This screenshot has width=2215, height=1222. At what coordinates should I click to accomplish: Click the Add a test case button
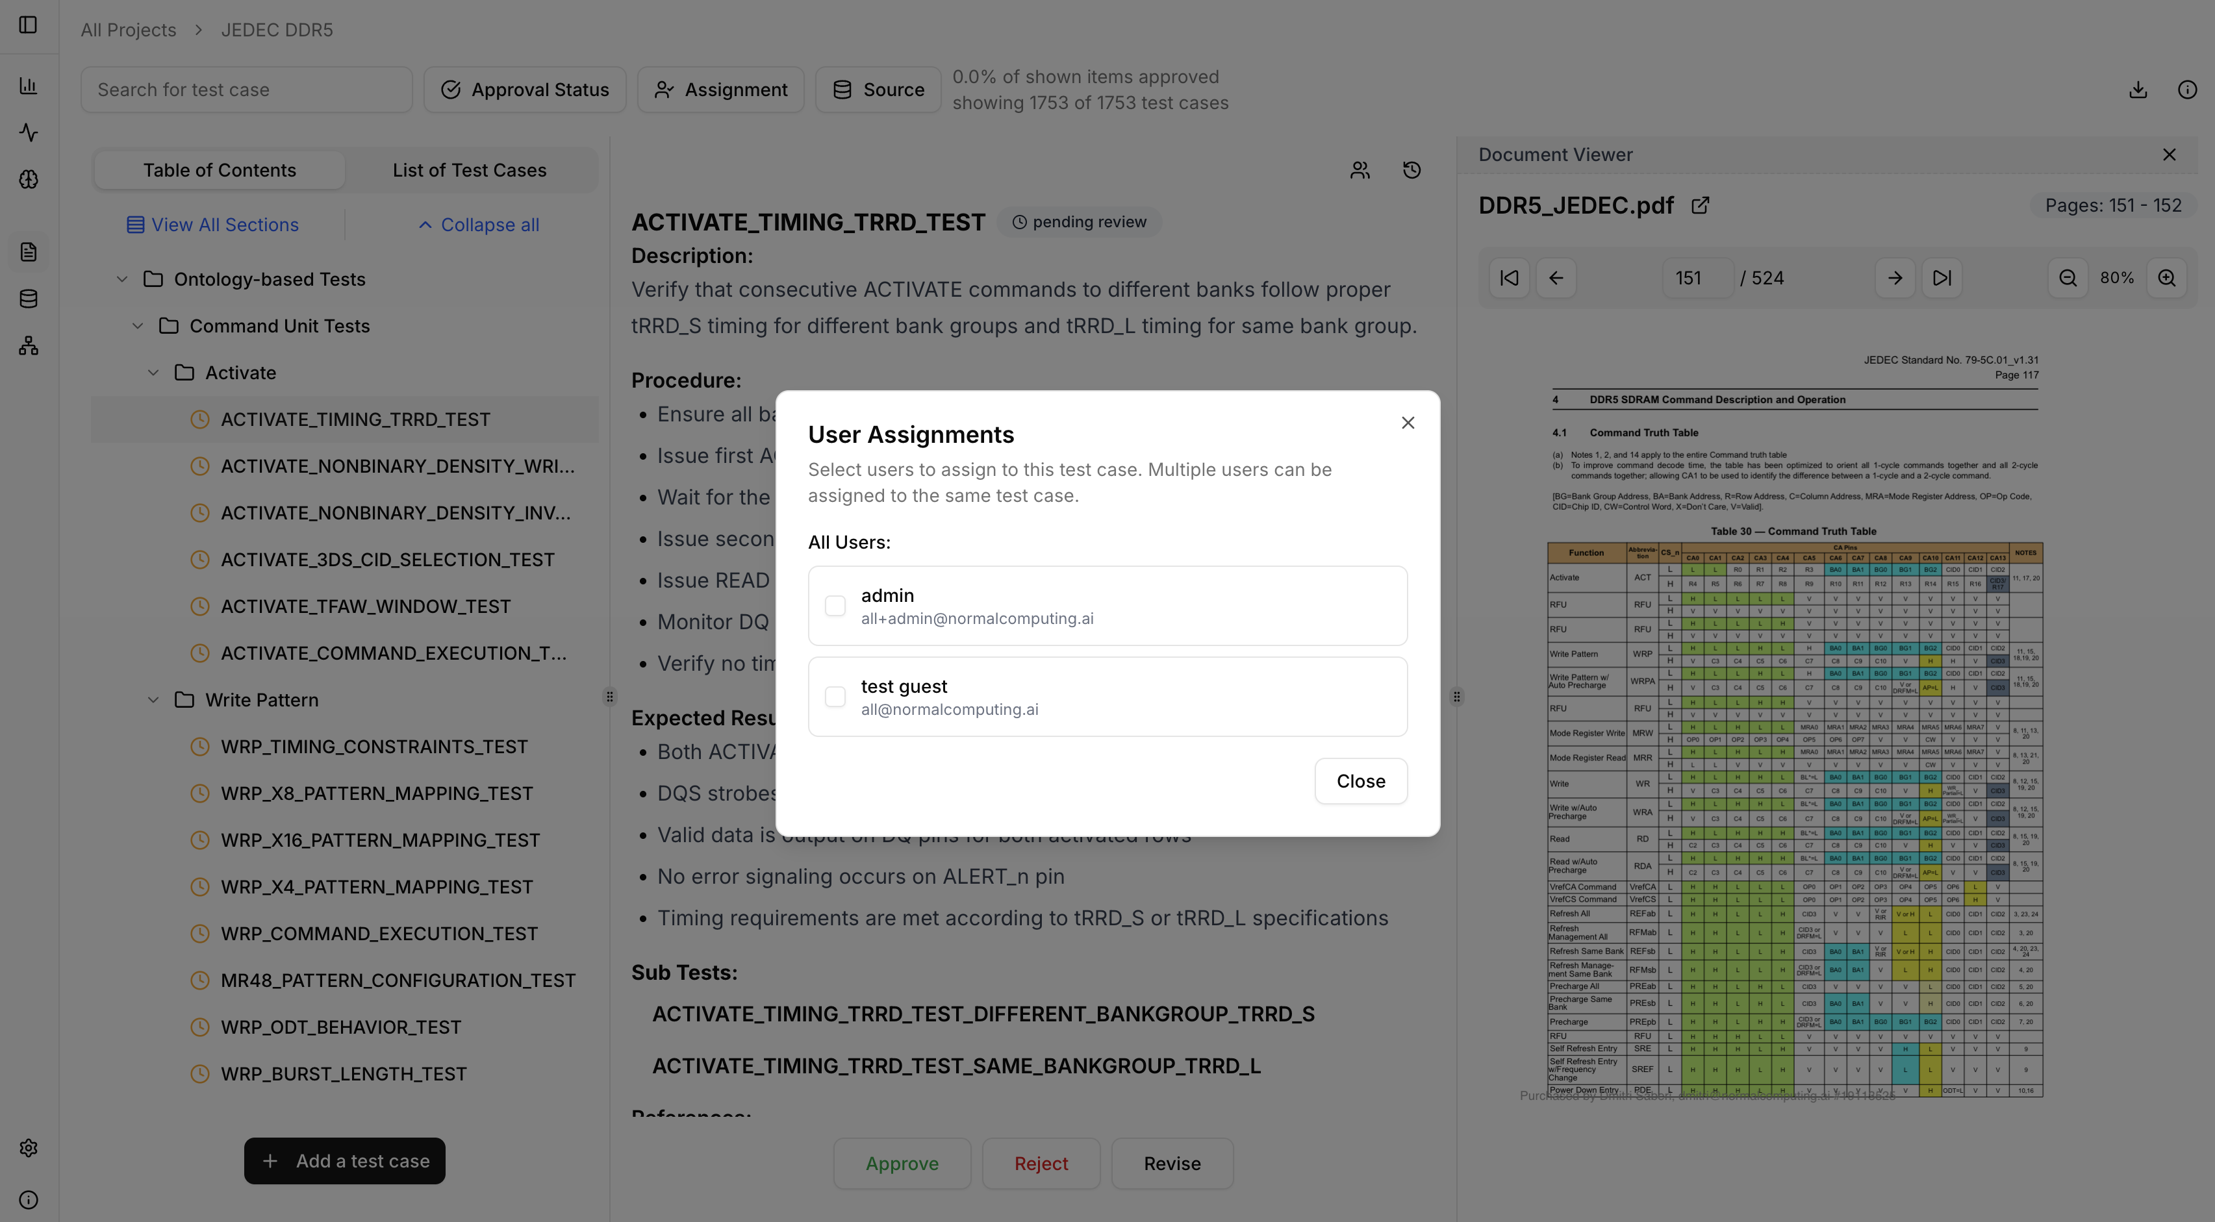click(344, 1160)
